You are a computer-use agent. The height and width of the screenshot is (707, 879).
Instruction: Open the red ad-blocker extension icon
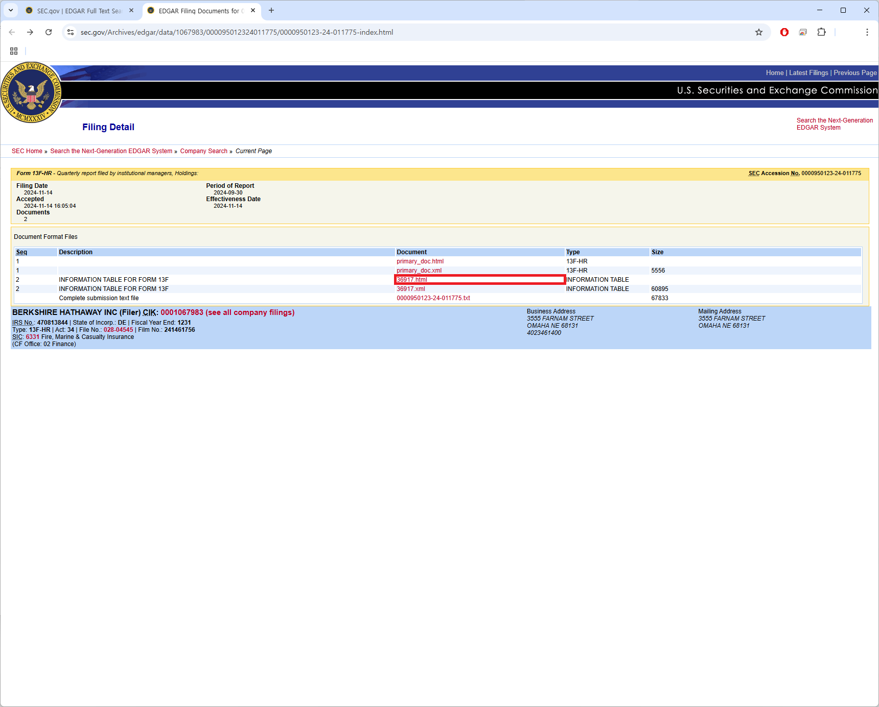click(784, 32)
